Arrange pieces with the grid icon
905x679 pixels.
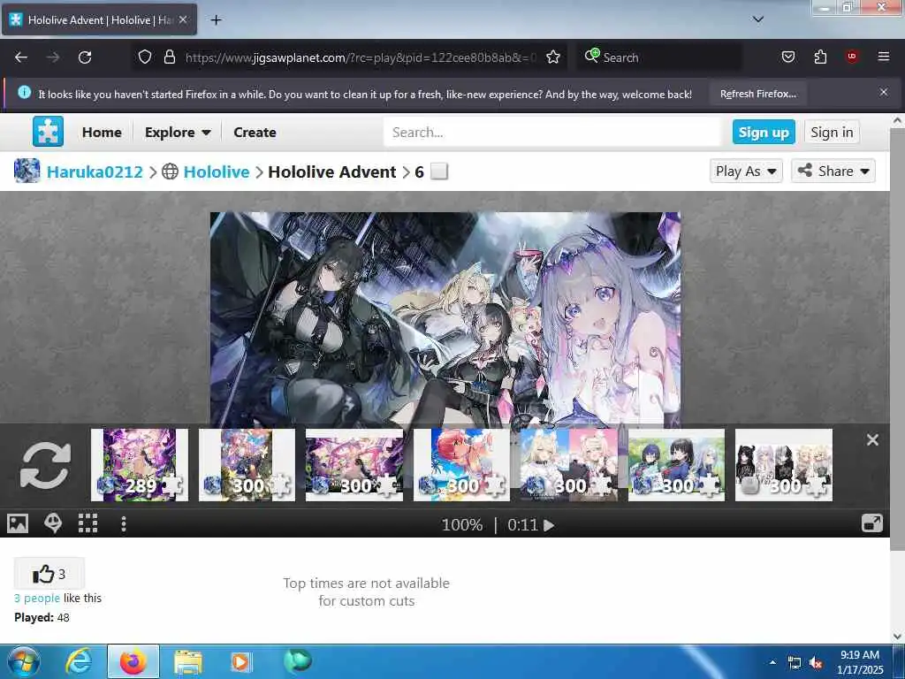point(87,523)
